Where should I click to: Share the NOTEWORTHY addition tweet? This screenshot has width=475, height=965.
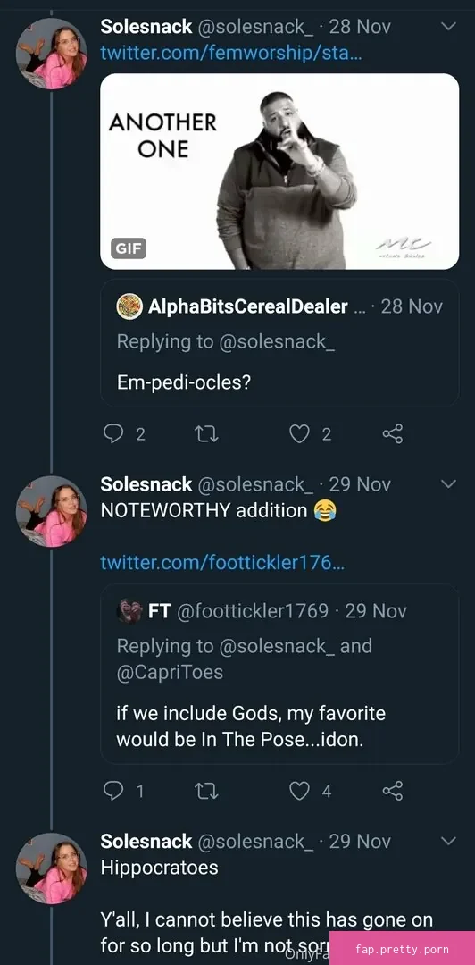(393, 790)
